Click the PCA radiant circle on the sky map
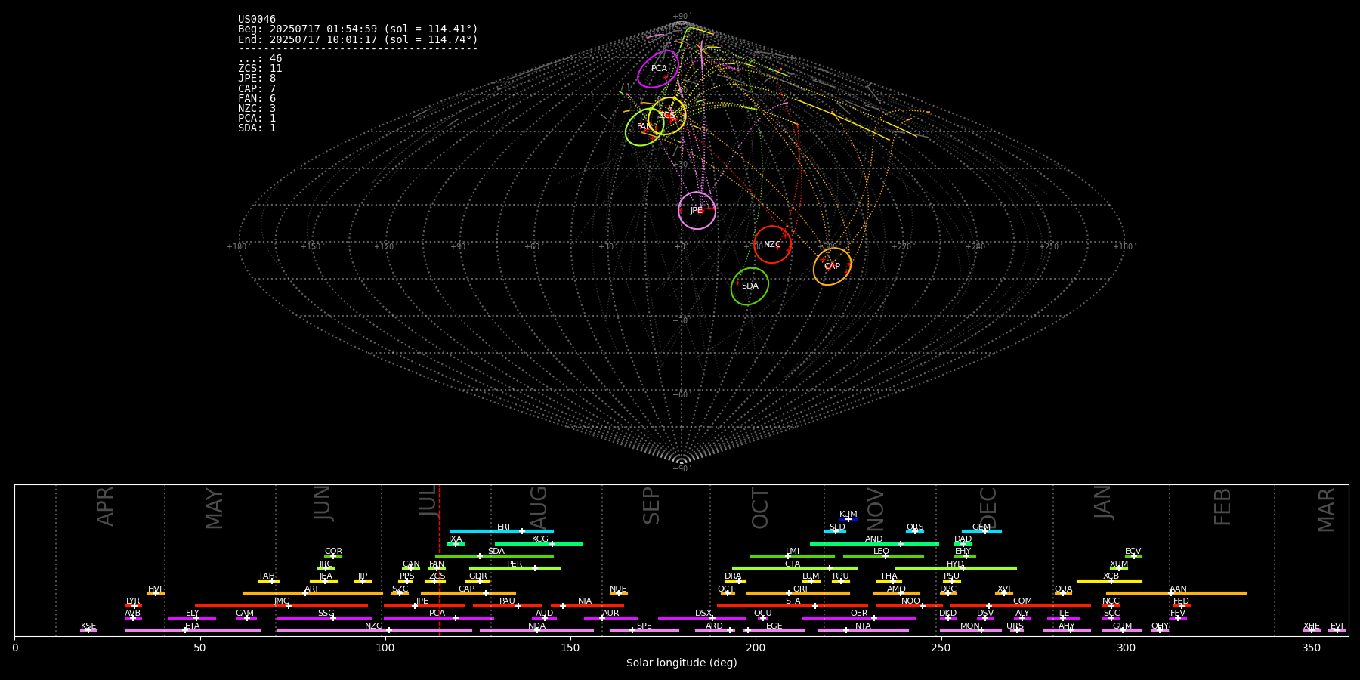1360x680 pixels. 658,69
